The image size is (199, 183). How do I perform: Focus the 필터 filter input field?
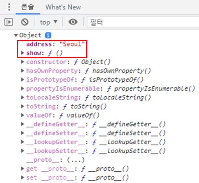click(143, 22)
